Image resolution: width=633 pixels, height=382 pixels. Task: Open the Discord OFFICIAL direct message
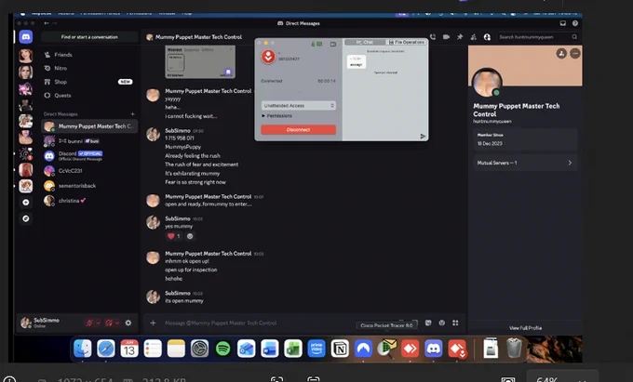[x=89, y=155]
